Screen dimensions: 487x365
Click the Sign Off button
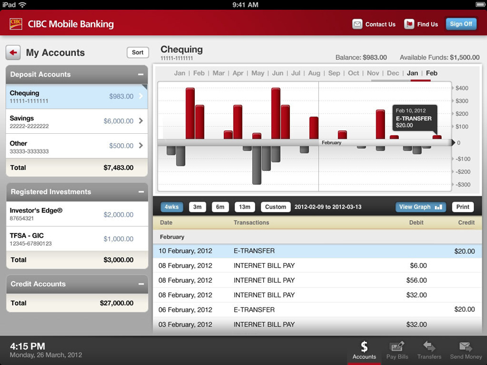461,24
